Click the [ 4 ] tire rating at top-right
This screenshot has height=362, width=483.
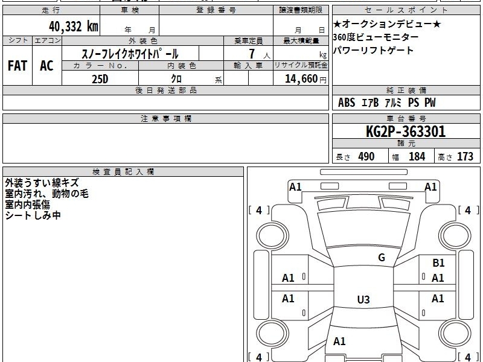pyautogui.click(x=469, y=211)
